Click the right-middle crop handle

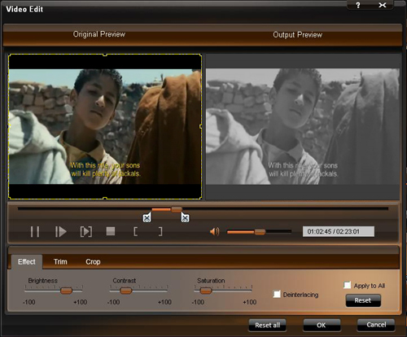pos(201,126)
